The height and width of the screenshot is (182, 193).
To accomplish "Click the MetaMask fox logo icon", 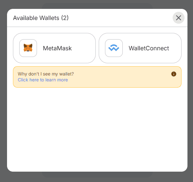I will point(28,48).
